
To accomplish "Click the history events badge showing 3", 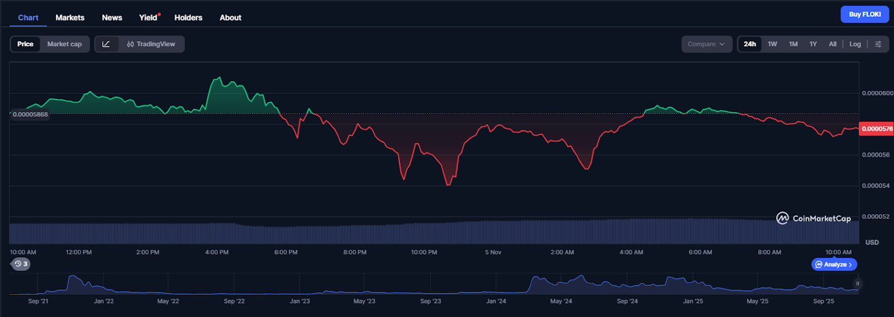I will click(x=21, y=264).
